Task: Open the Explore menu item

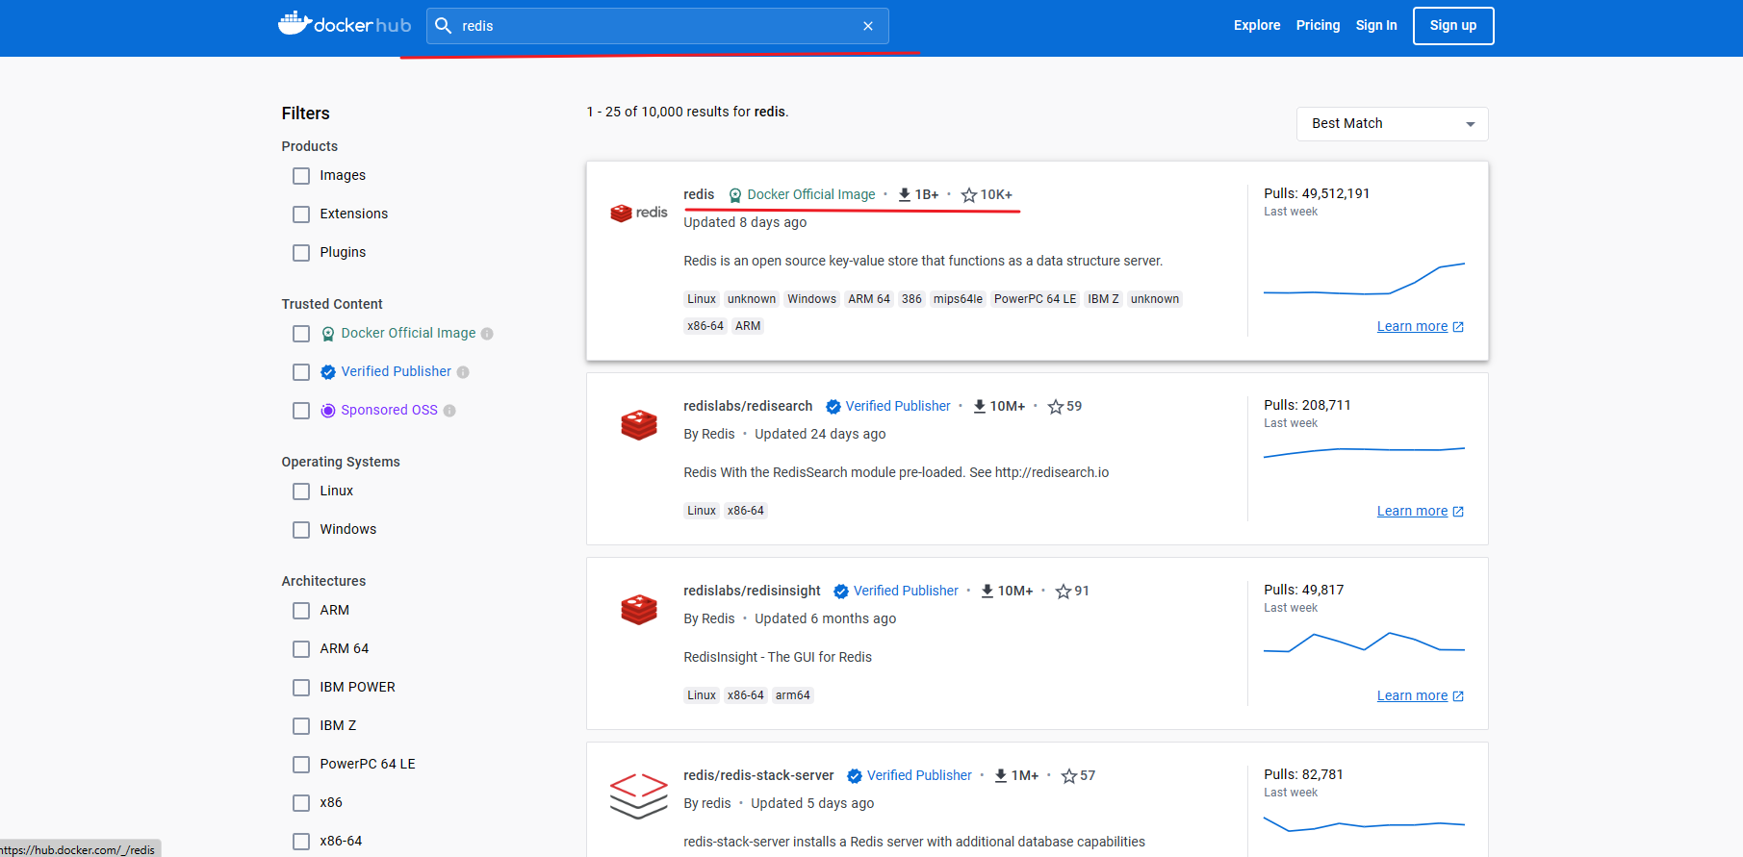Action: click(1257, 26)
